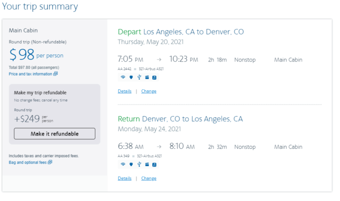Click the power outlet icon on return flight

131,164
